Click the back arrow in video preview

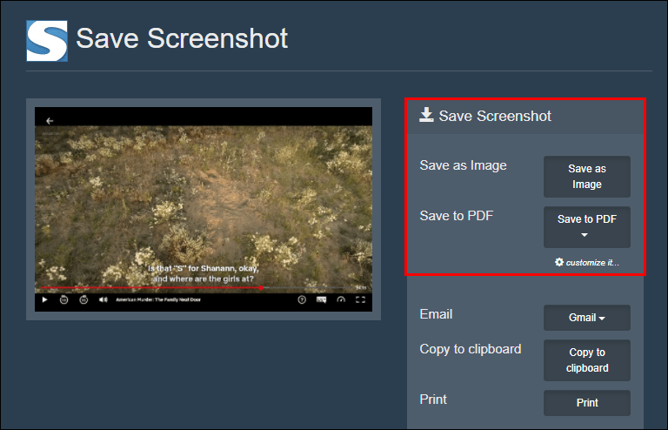[x=50, y=121]
